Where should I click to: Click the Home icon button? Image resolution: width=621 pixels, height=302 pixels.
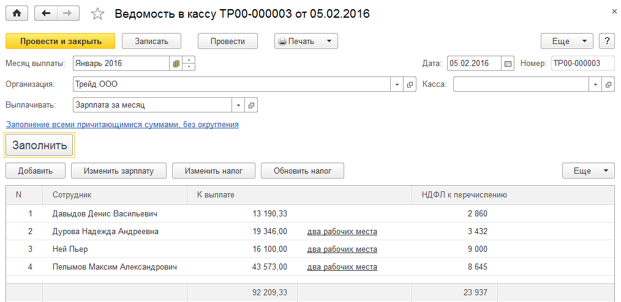pos(17,13)
